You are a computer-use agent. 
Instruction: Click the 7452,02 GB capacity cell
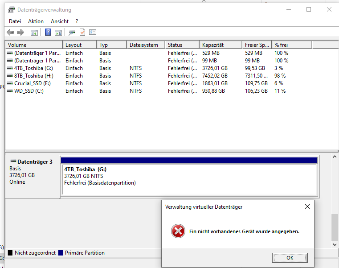coord(215,76)
